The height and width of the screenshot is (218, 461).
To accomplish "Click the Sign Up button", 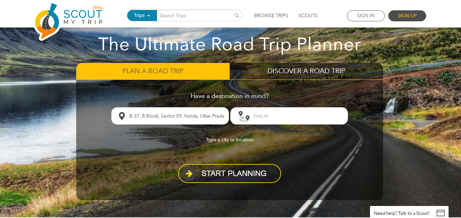I will [407, 16].
